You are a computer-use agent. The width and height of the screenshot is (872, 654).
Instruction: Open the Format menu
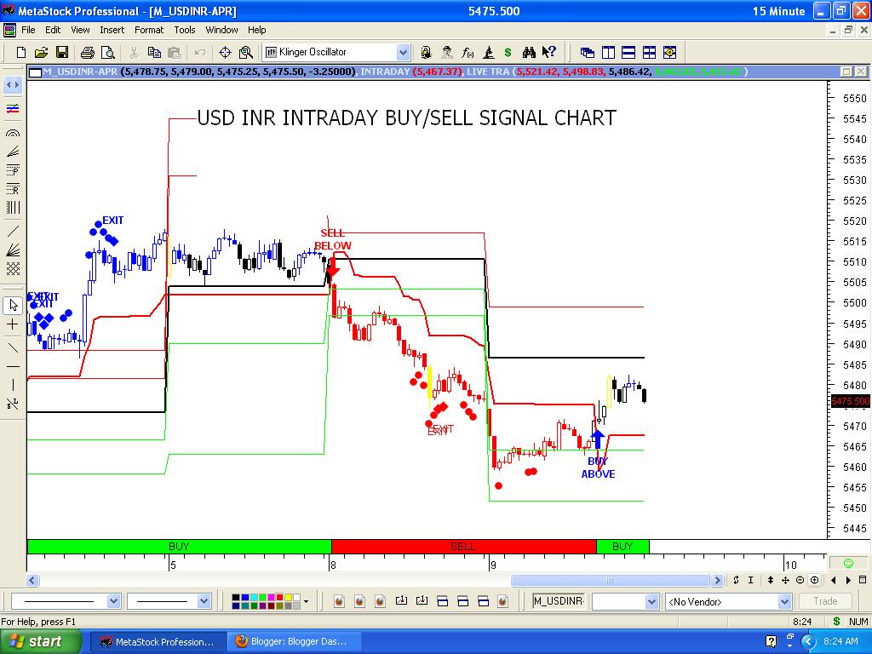[148, 30]
